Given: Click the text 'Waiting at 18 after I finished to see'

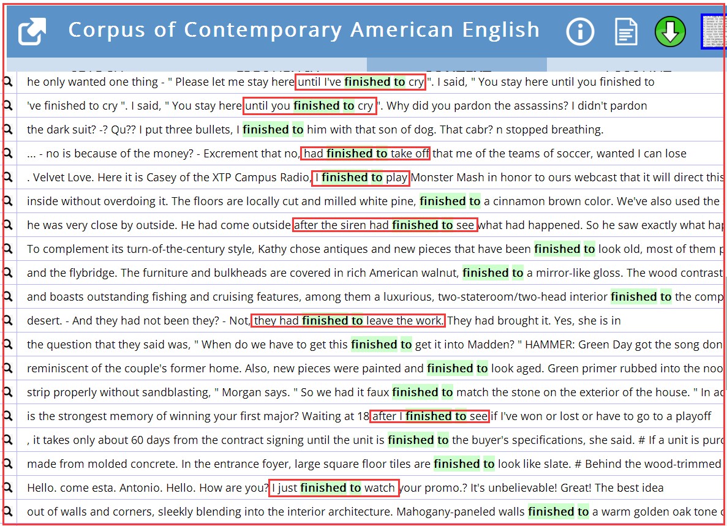Looking at the screenshot, I should (394, 416).
